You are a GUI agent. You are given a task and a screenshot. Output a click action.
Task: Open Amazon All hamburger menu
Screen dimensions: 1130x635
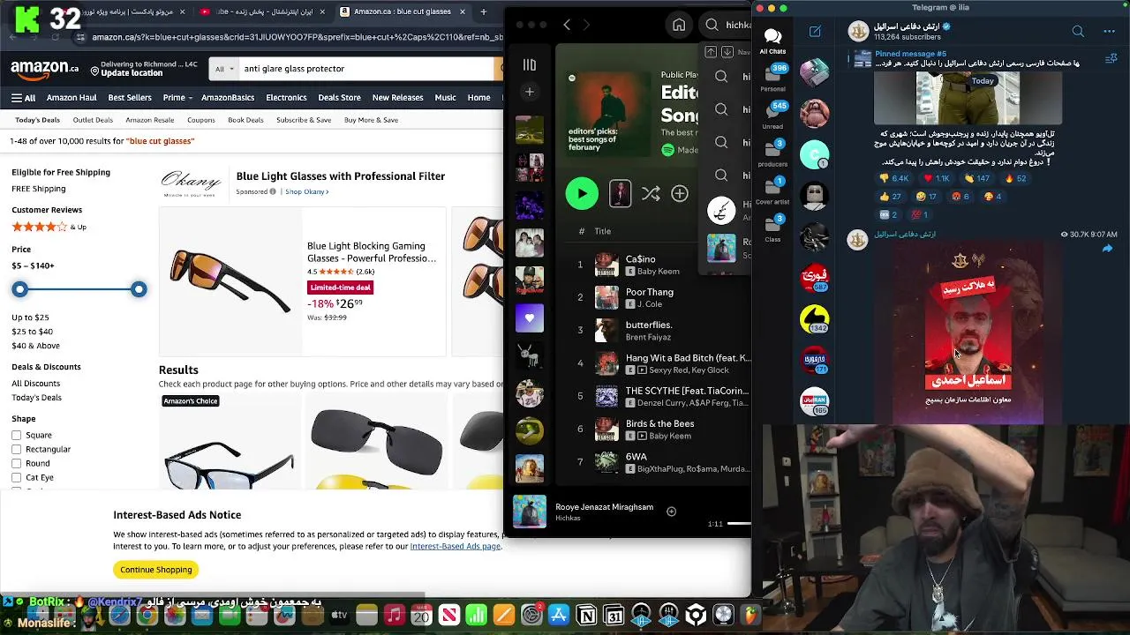pos(24,98)
